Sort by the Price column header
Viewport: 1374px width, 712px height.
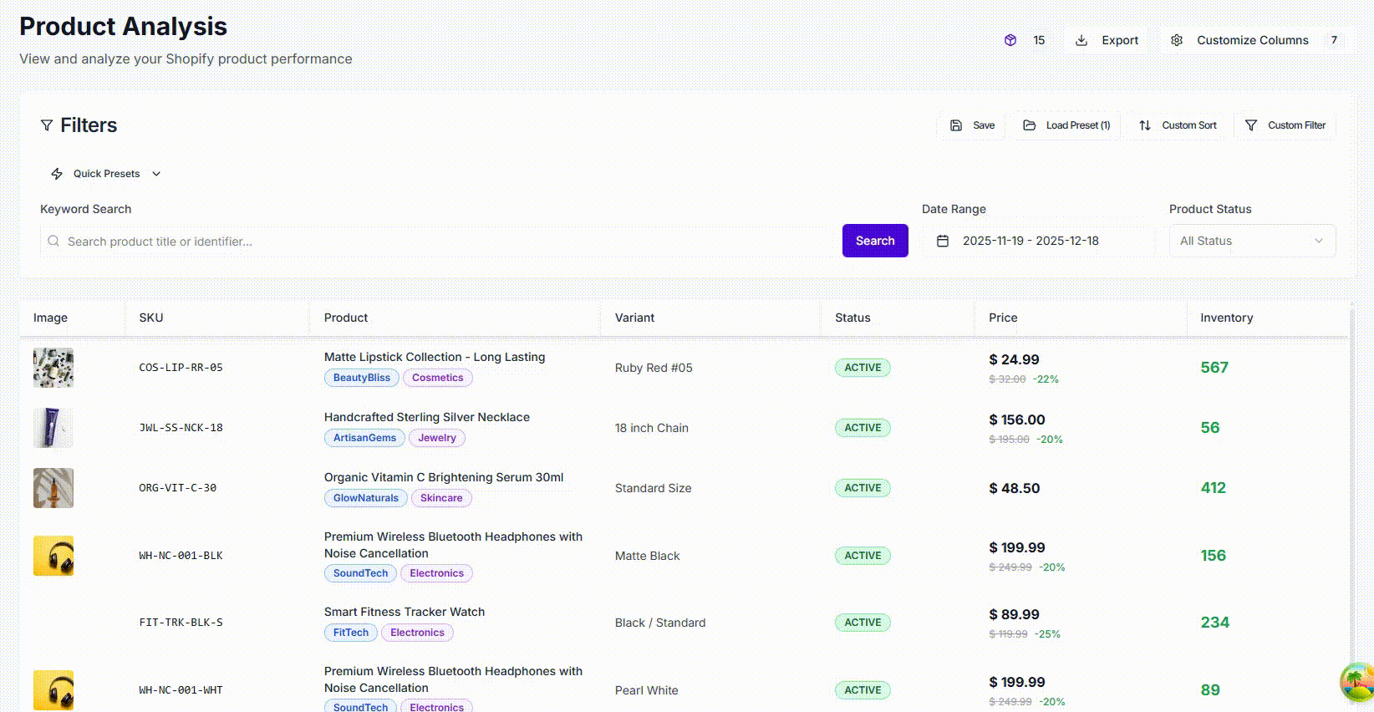tap(1003, 318)
